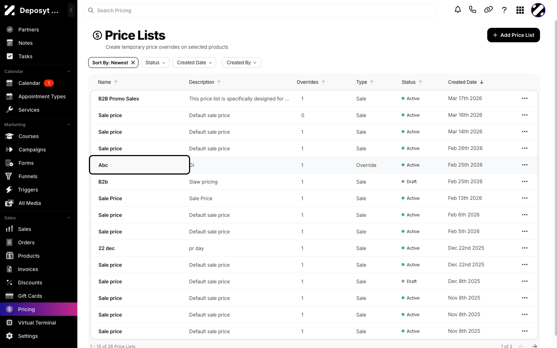Open Calendar with notification badge
557x348 pixels.
(39, 83)
